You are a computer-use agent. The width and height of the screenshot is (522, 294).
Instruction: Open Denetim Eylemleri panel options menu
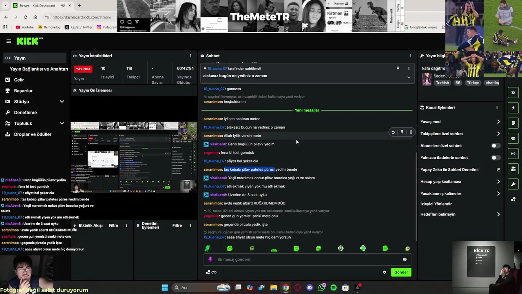(x=190, y=225)
